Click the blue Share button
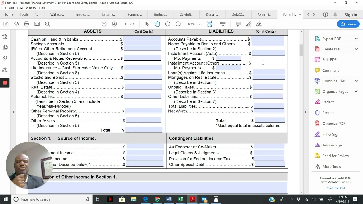The height and width of the screenshot is (204, 363). (348, 24)
